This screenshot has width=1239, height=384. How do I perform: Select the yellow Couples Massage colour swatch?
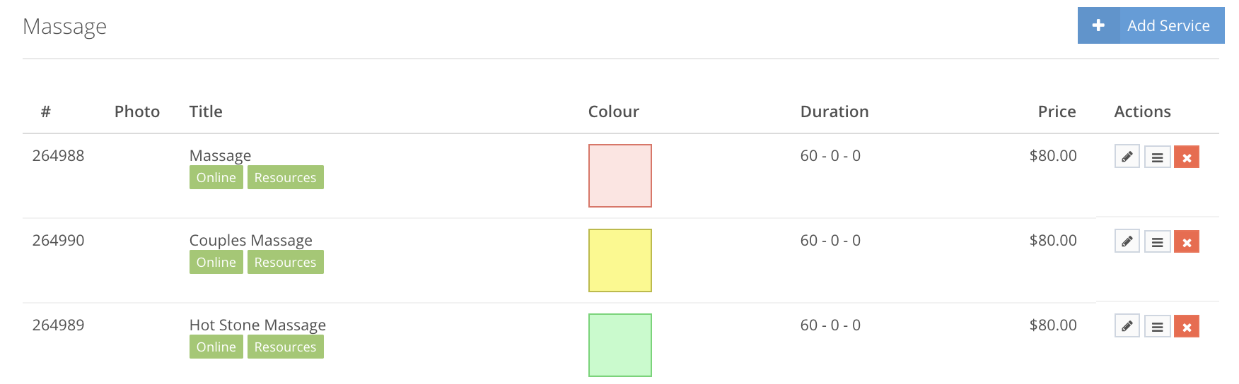tap(619, 260)
